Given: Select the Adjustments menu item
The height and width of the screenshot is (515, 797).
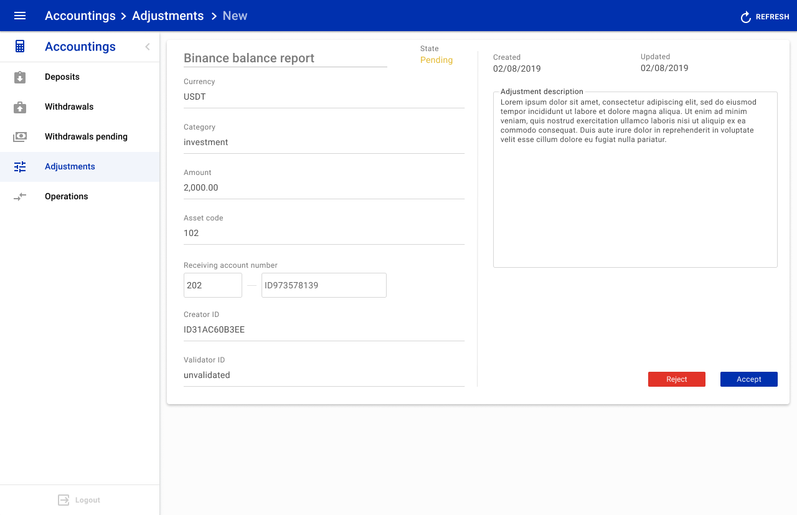Looking at the screenshot, I should pyautogui.click(x=80, y=167).
